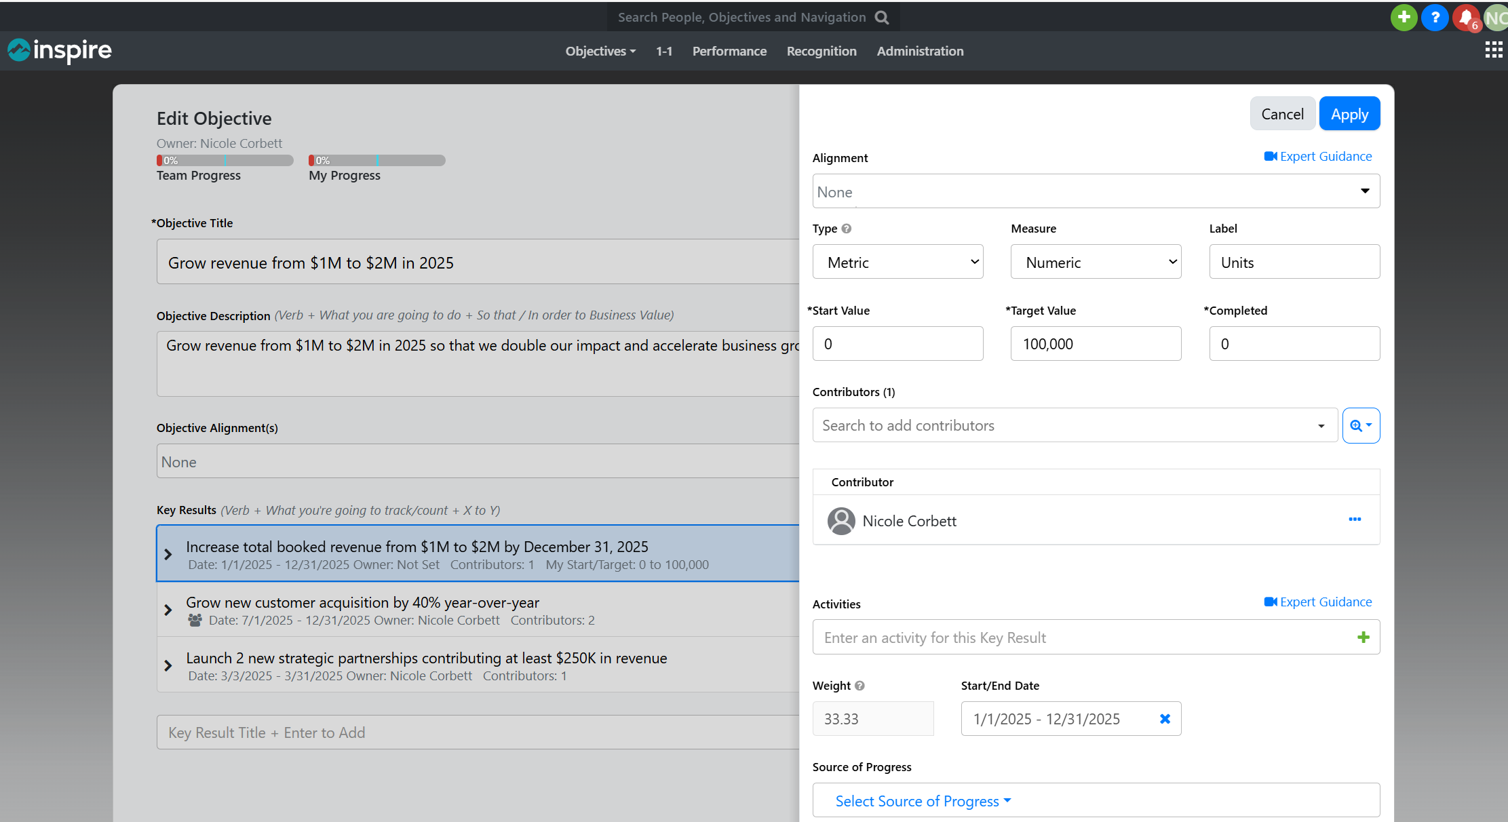The image size is (1508, 822).
Task: Open the Search to add contributors dropdown
Action: 1075,425
